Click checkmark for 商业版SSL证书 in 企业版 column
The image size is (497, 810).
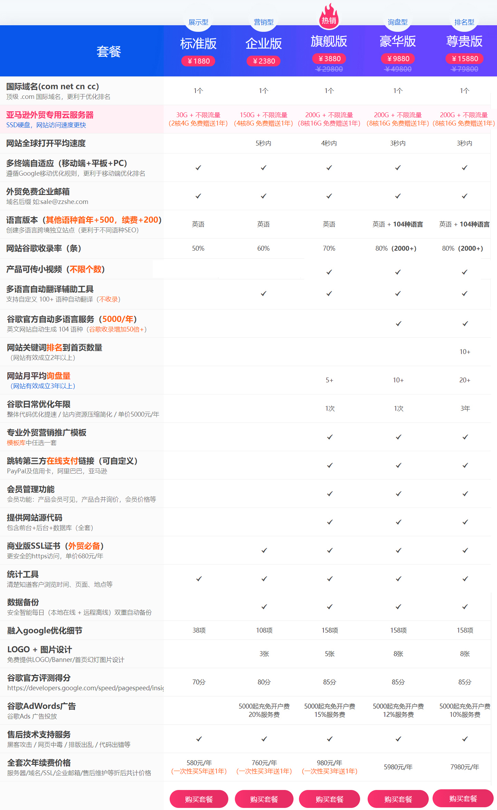click(x=264, y=550)
